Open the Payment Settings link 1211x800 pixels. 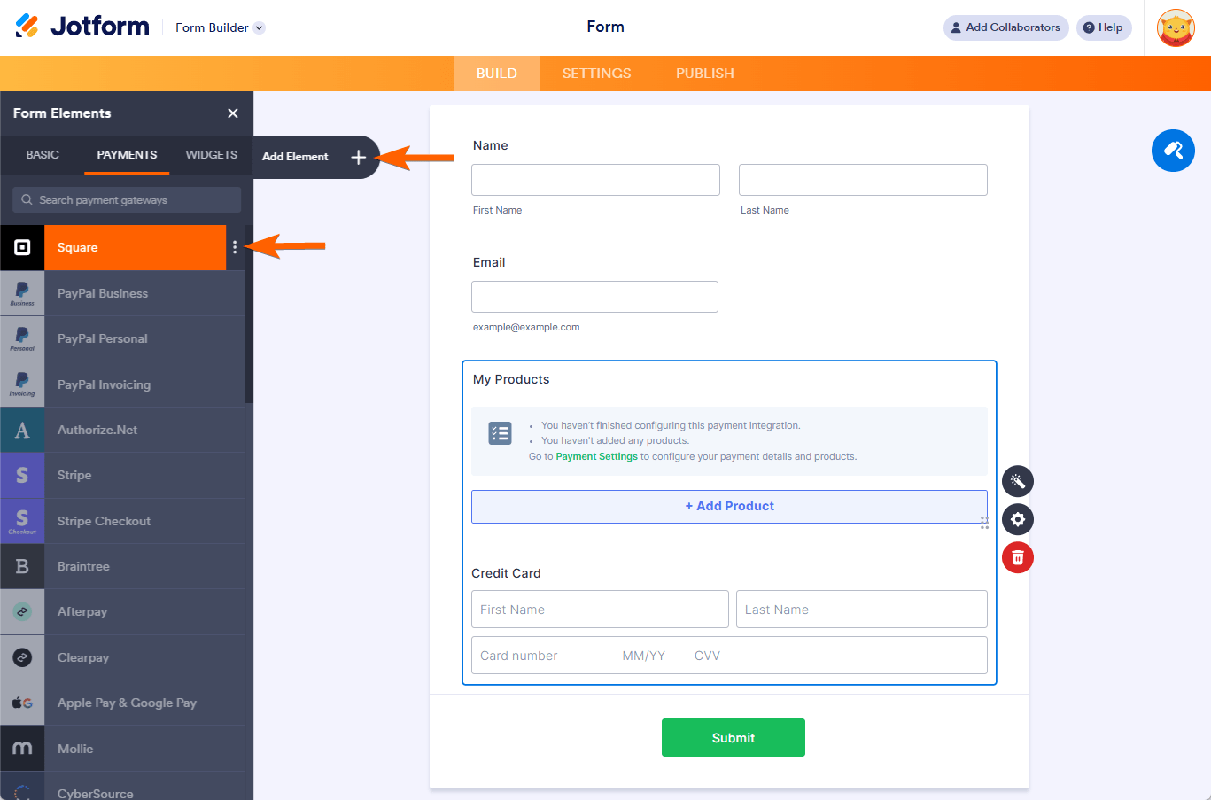coord(596,456)
